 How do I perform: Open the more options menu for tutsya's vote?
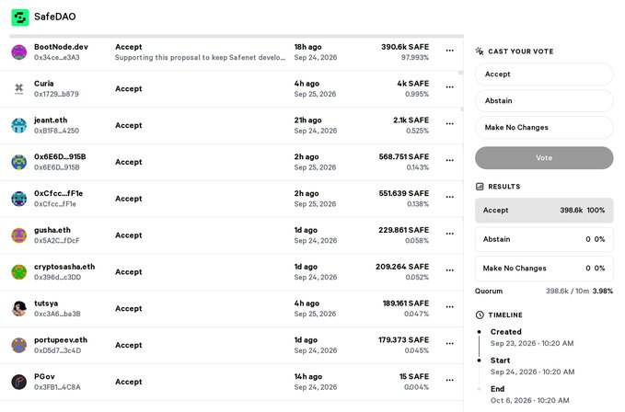coord(449,307)
